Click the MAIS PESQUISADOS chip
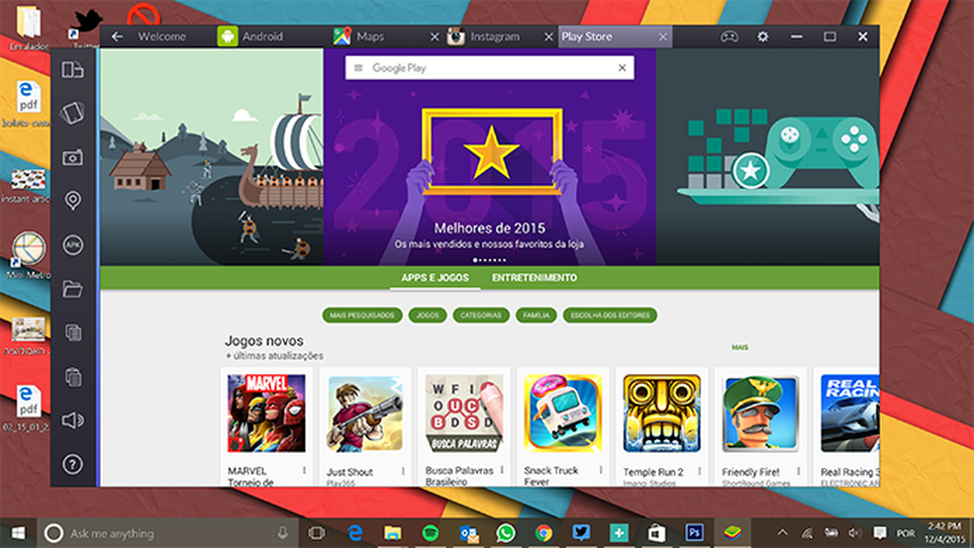Image resolution: width=974 pixels, height=548 pixels. tap(362, 316)
